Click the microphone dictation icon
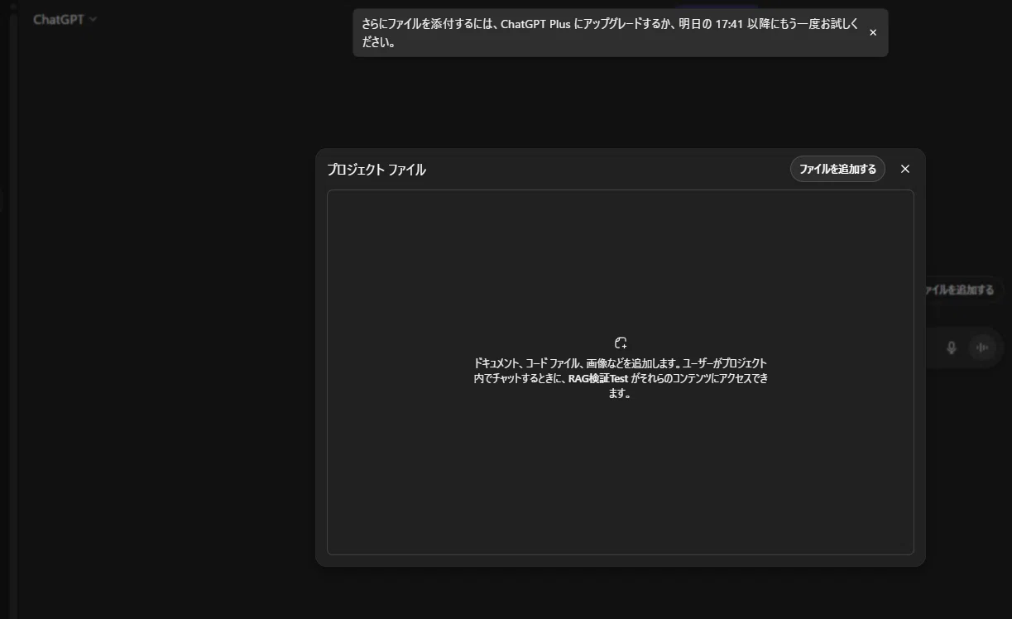 pos(952,348)
